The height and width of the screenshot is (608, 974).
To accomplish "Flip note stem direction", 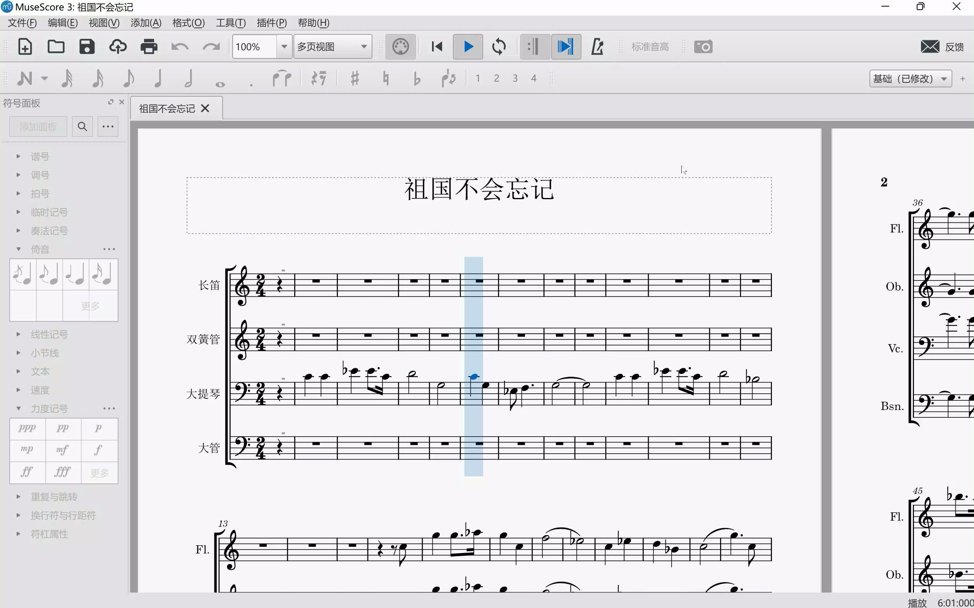I will (x=448, y=78).
